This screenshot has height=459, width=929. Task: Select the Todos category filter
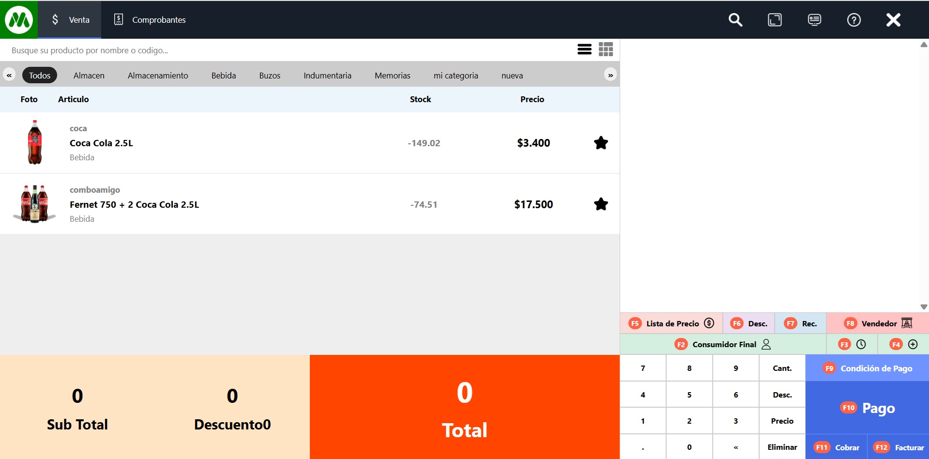pos(40,76)
